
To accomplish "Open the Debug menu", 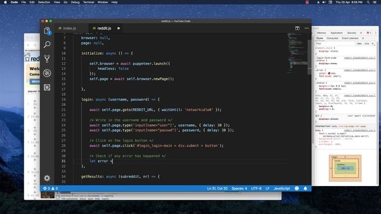I will click(x=75, y=2).
